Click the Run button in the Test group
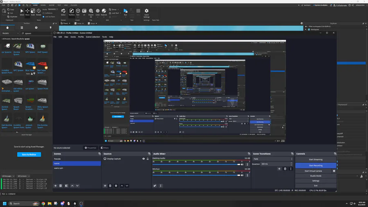 (126, 12)
